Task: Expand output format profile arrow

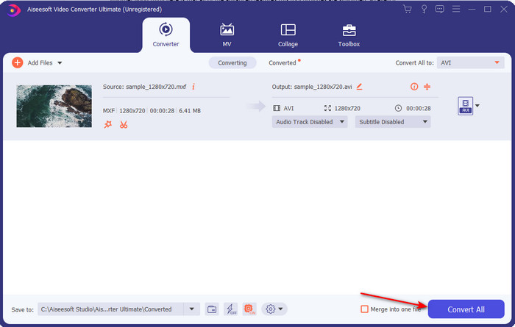Action: coord(477,106)
